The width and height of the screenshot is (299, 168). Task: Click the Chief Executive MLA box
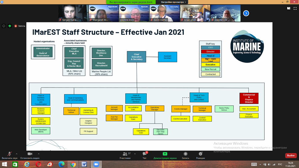click(74, 53)
